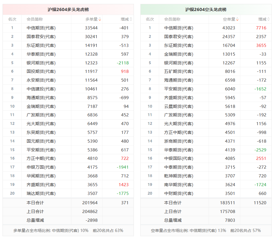
Task: Select 华泰期货(代客) in long table rank 4
Action: point(41,54)
